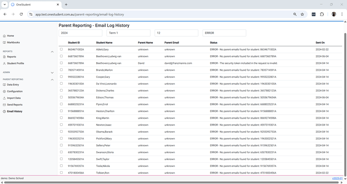Expand the Admin section chevron
This screenshot has height=184, width=347.
pos(52,72)
